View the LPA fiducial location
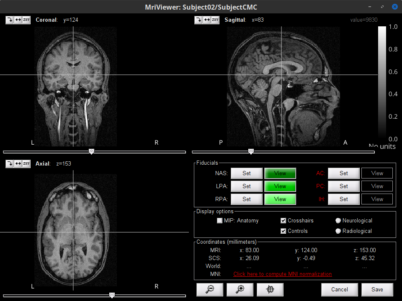 coord(280,186)
